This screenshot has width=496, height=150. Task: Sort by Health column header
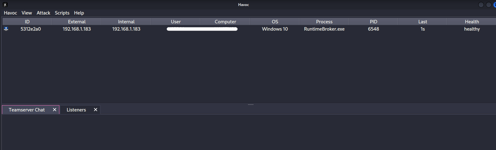point(472,22)
